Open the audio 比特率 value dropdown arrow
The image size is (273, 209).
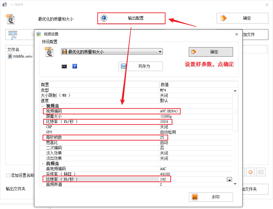[x=229, y=180]
